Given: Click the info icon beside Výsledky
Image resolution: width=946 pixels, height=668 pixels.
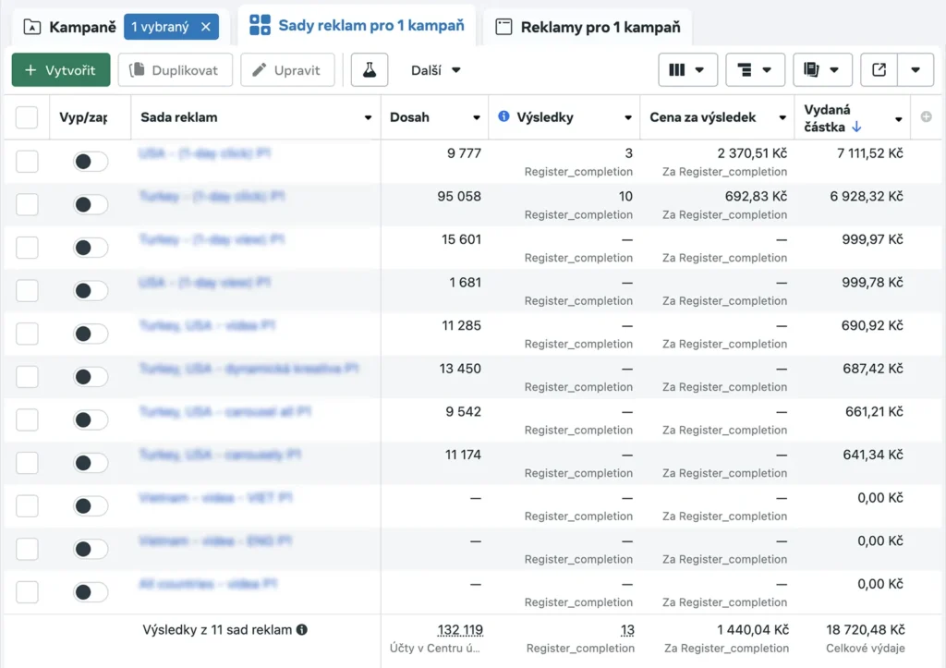Looking at the screenshot, I should tap(503, 117).
